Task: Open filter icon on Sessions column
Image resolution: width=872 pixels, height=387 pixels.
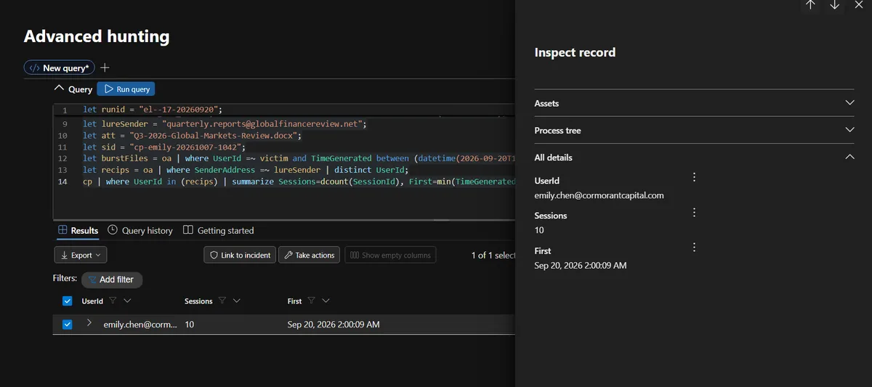Action: click(222, 301)
